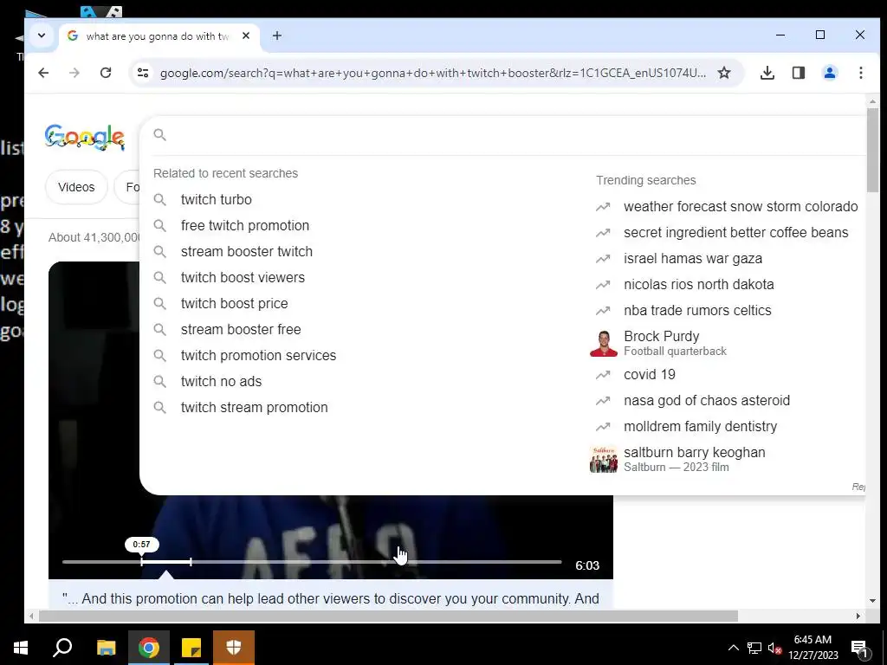The width and height of the screenshot is (887, 665).
Task: Click the video progress bar
Action: pos(312,562)
